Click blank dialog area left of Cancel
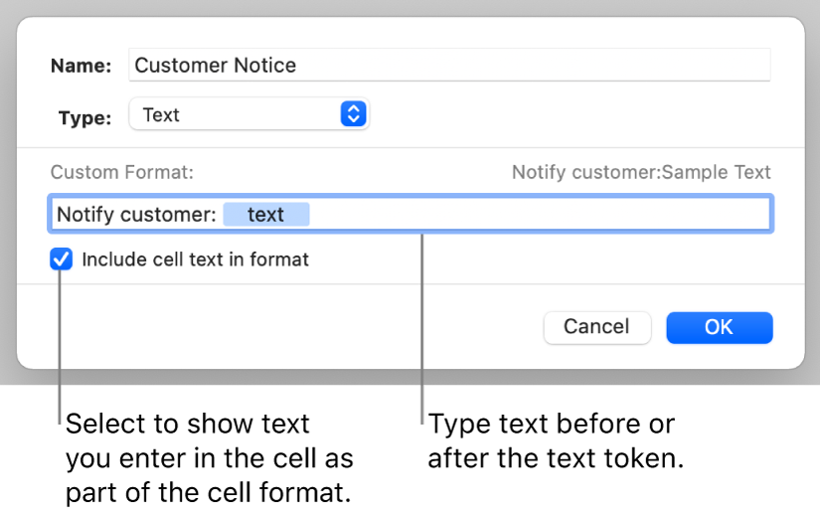This screenshot has height=519, width=821. [x=298, y=327]
